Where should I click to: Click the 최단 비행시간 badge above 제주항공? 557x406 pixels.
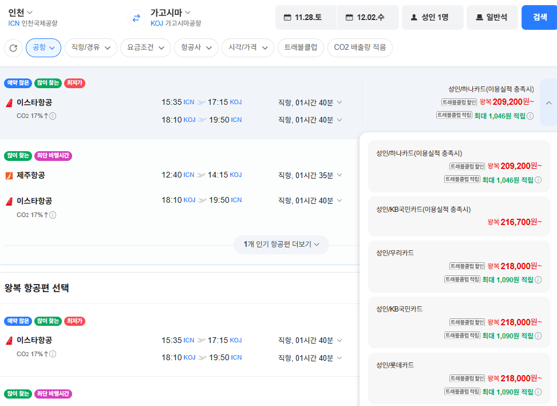[53, 156]
